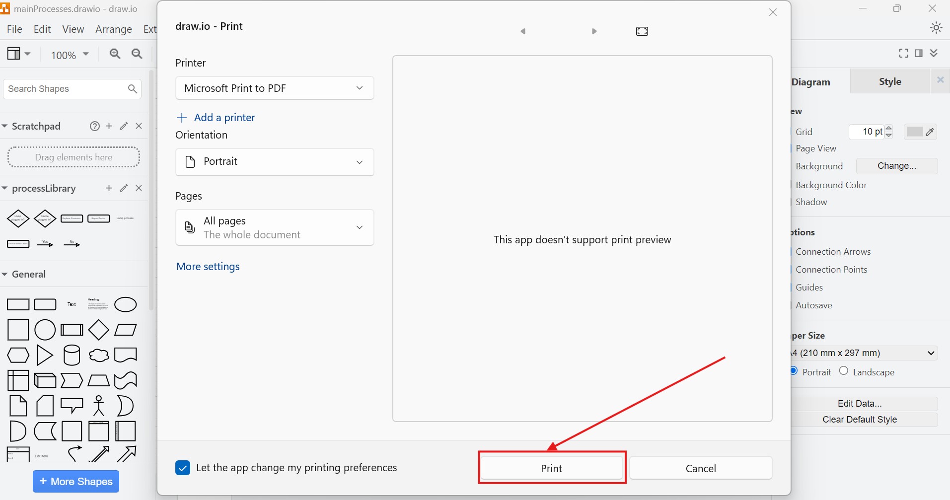Enter fullscreen via the fullscreen icon

[x=904, y=53]
